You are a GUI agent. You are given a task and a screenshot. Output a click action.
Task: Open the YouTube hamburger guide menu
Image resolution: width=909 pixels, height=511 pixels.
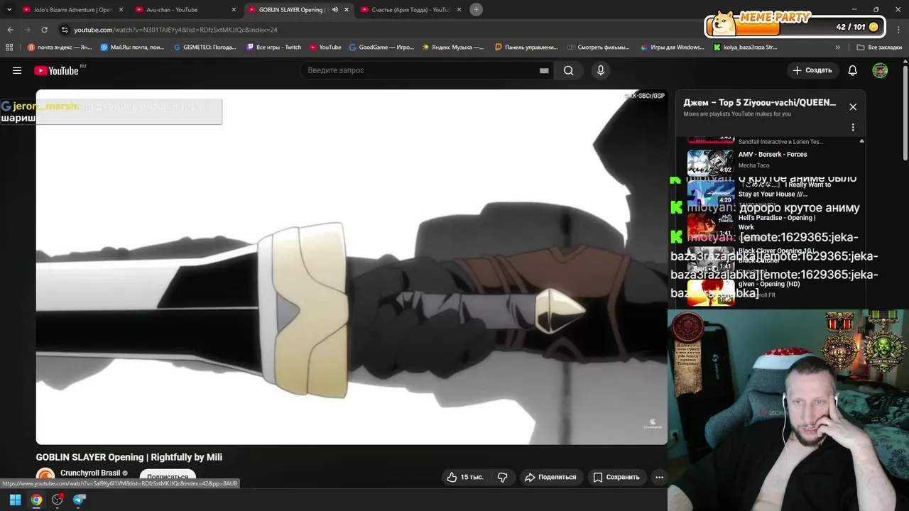[x=17, y=70]
